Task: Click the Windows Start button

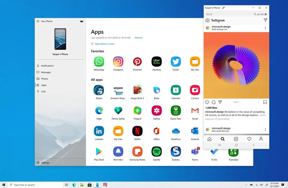Action: (4, 185)
